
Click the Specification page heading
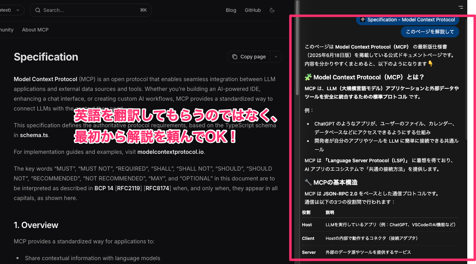(x=46, y=57)
